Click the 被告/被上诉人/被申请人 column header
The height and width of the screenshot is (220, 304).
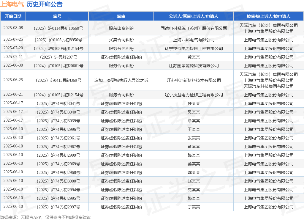point(268,16)
